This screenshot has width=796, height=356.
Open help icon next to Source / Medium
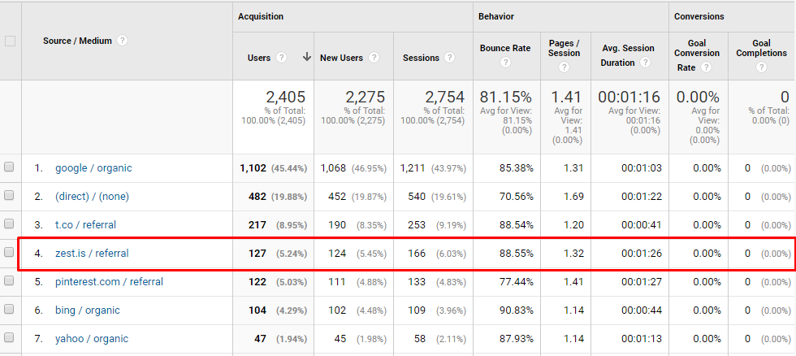coord(122,41)
